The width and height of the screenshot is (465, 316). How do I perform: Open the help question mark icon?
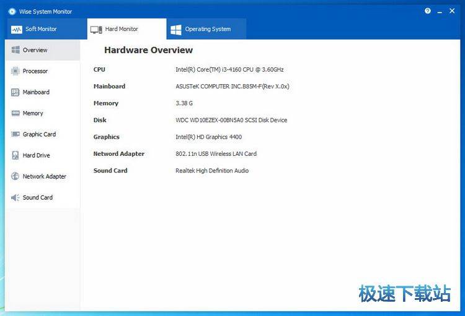tap(428, 11)
